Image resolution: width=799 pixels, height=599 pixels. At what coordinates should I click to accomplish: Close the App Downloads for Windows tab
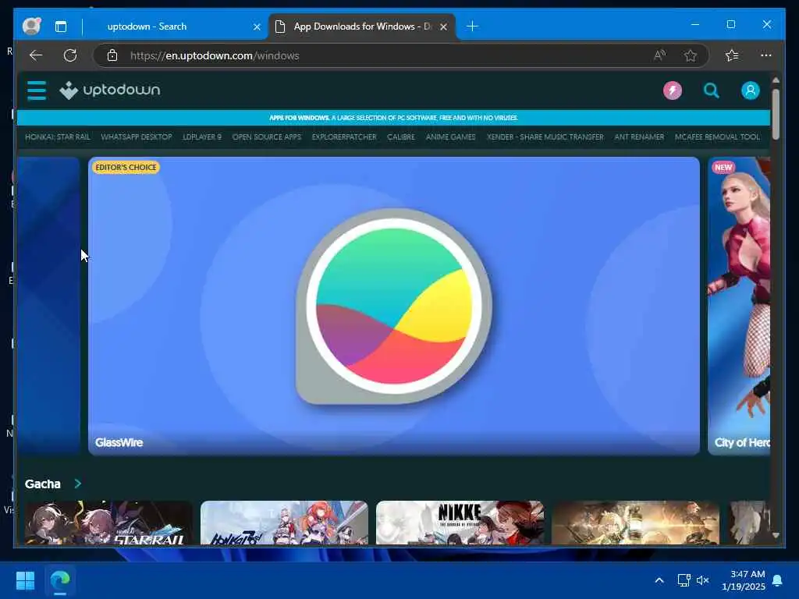[444, 27]
